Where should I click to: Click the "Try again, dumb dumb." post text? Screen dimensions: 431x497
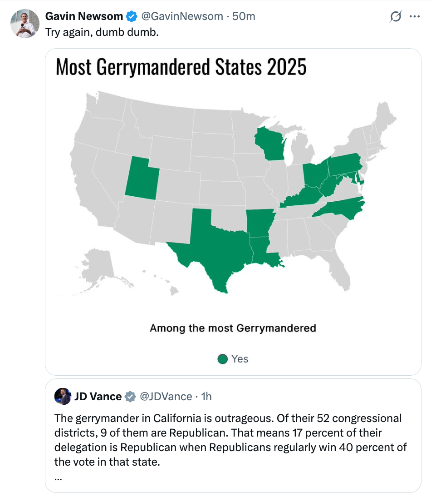(102, 33)
